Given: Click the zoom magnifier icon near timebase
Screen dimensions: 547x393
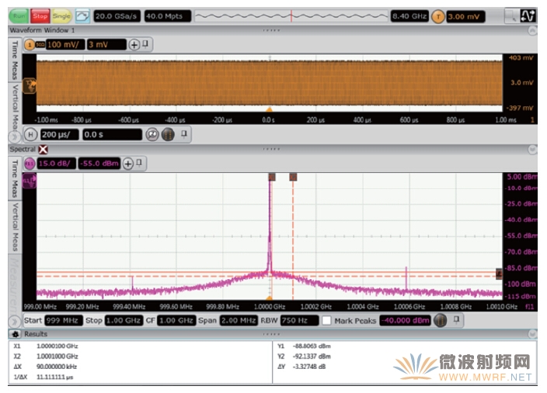Looking at the screenshot, I should (x=152, y=135).
